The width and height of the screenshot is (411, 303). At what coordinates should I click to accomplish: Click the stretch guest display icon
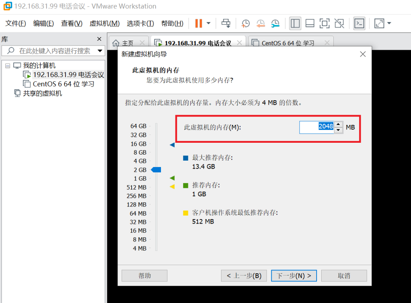click(379, 23)
